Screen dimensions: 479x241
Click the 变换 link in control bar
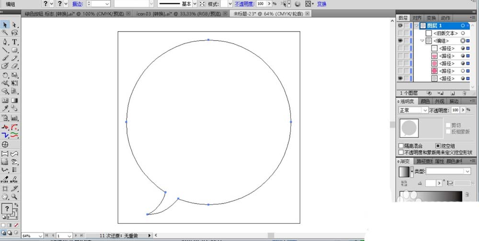(321, 4)
